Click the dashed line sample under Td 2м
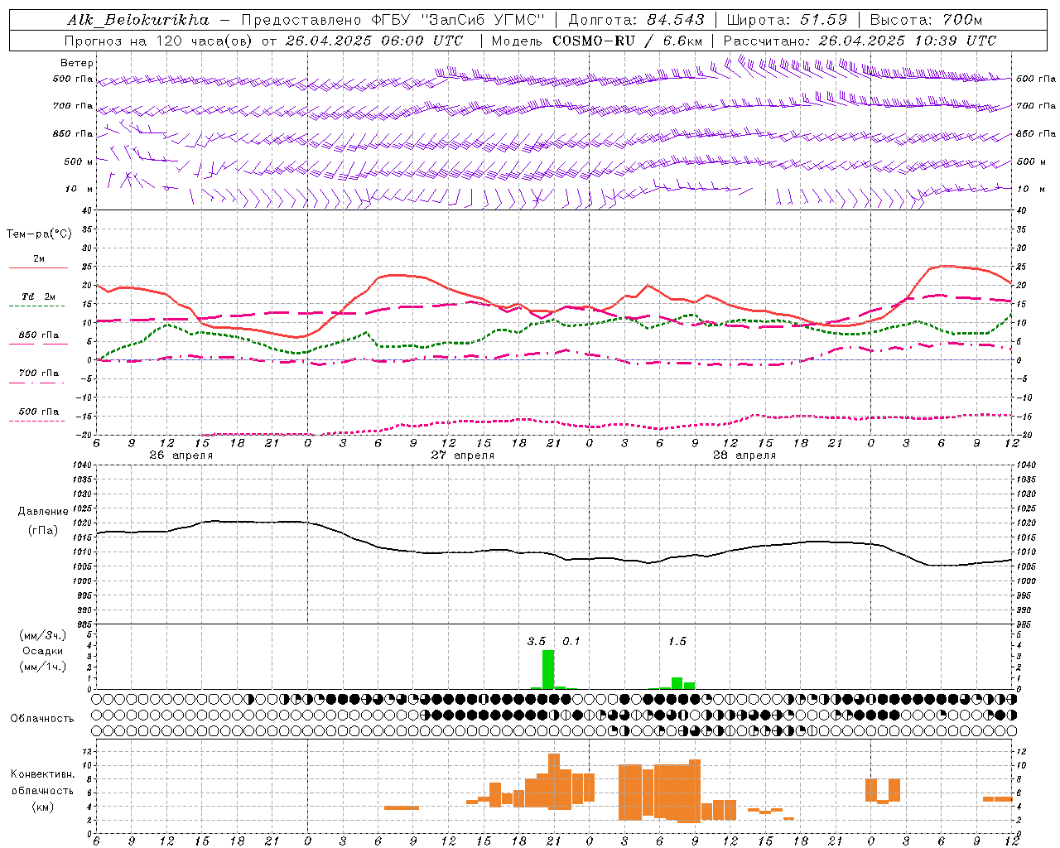Image resolution: width=1060 pixels, height=848 pixels. tap(37, 306)
